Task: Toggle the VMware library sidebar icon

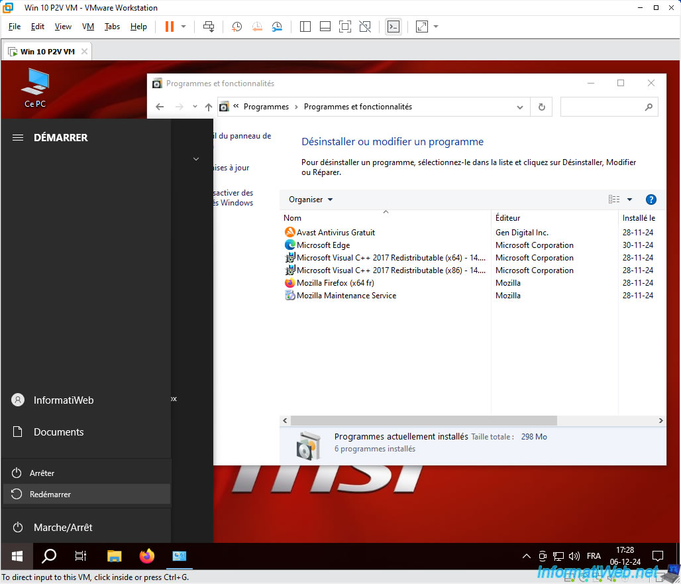Action: click(305, 27)
